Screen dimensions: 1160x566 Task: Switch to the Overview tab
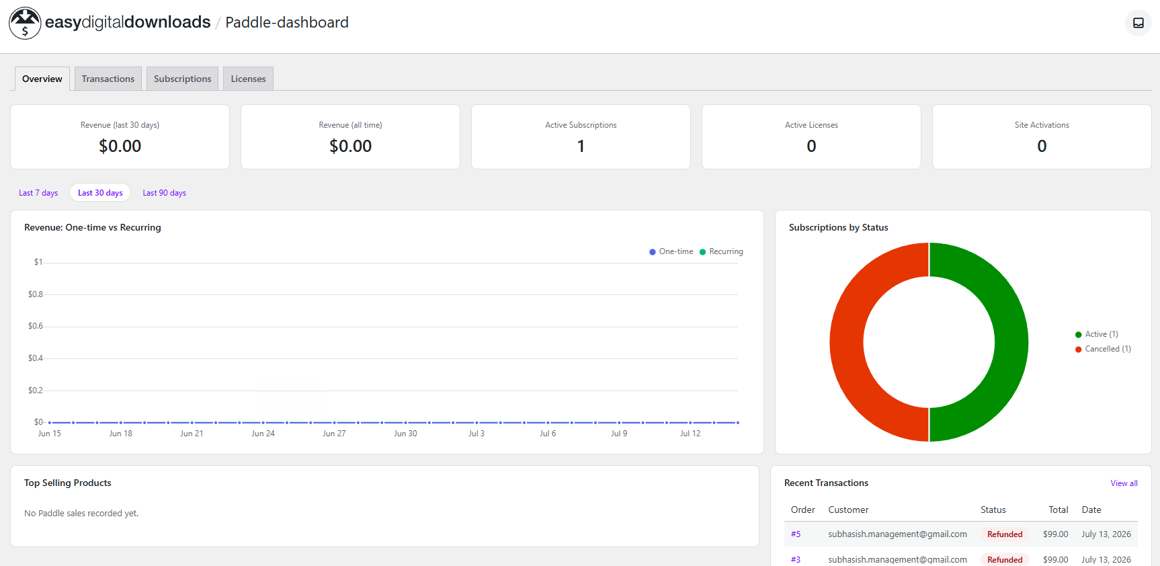[42, 79]
